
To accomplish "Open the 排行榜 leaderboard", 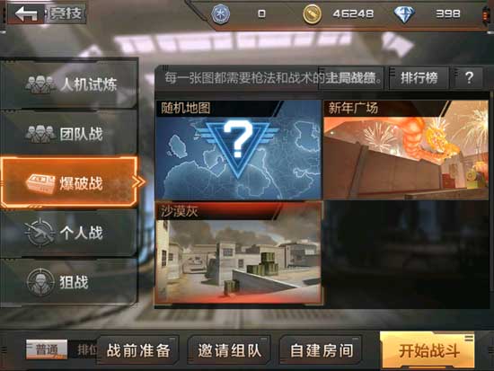I will click(419, 77).
